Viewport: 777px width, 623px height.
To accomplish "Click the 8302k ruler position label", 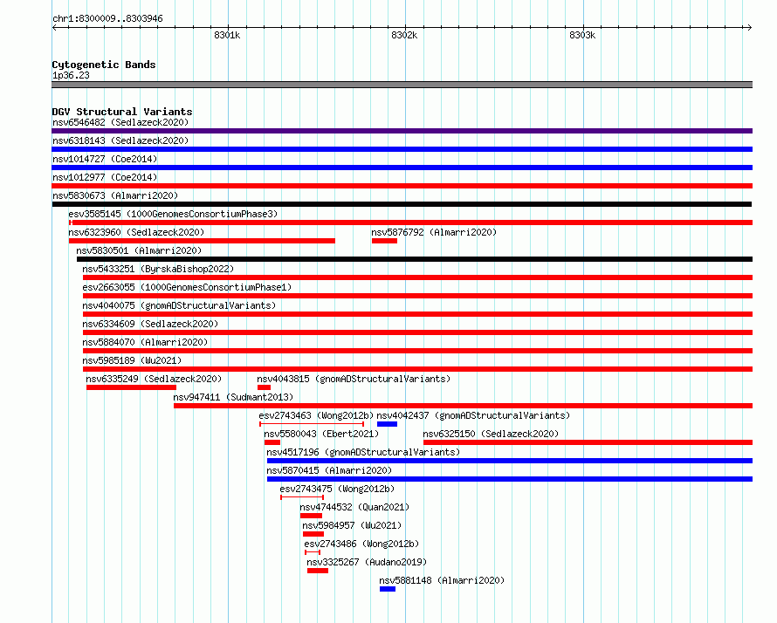I will pyautogui.click(x=404, y=35).
